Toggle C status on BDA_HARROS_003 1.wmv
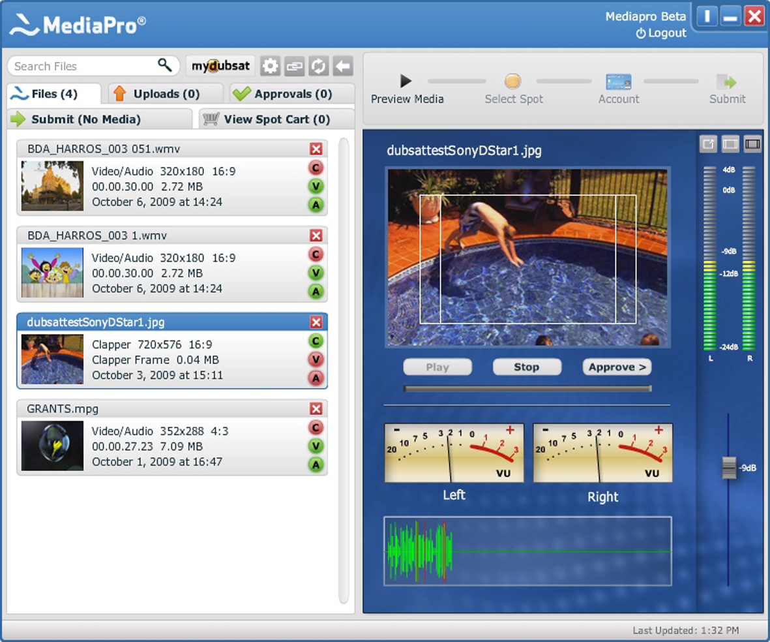 (316, 254)
